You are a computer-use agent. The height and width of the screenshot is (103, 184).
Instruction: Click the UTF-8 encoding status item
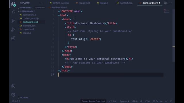134,101
